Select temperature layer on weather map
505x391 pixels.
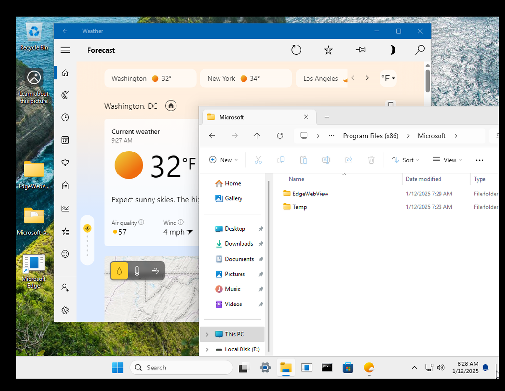pos(137,271)
